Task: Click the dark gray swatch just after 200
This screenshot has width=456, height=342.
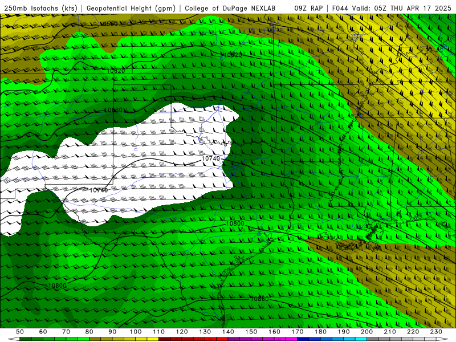Action: (373, 339)
